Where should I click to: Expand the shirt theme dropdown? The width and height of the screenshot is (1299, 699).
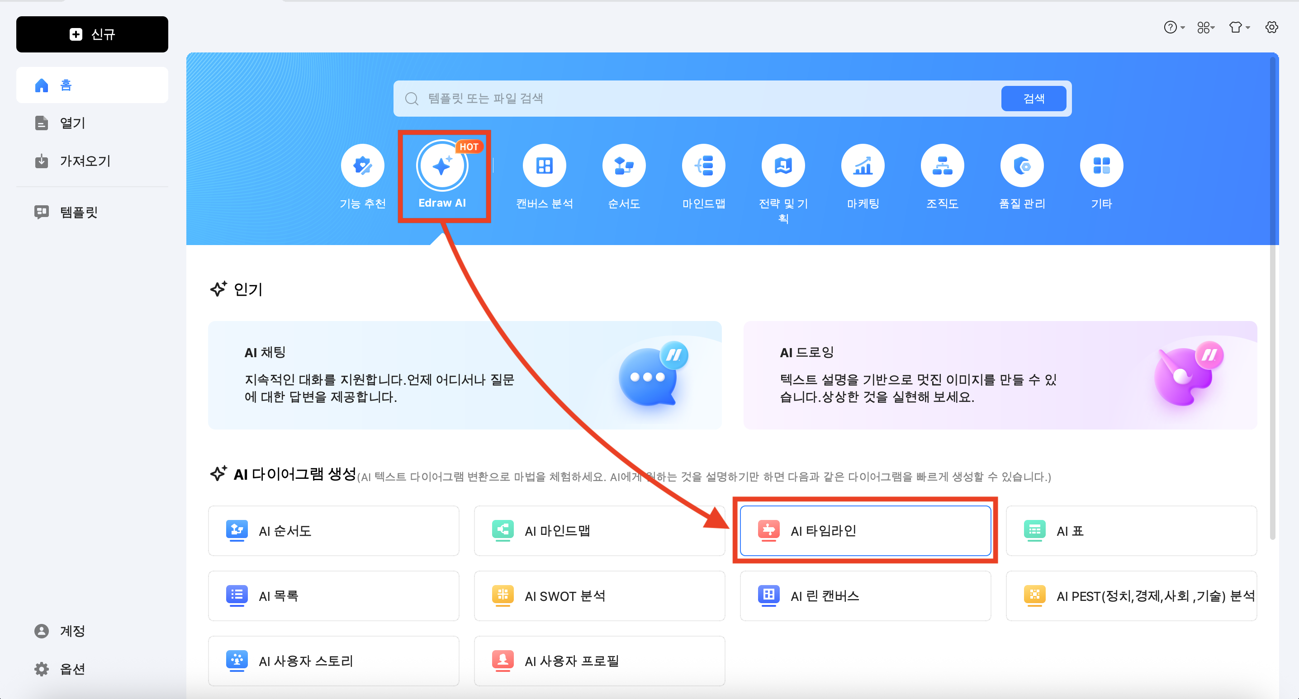(1239, 27)
